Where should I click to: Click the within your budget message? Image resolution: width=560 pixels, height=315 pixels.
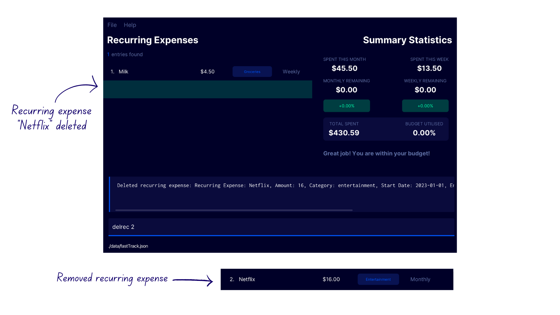click(376, 153)
